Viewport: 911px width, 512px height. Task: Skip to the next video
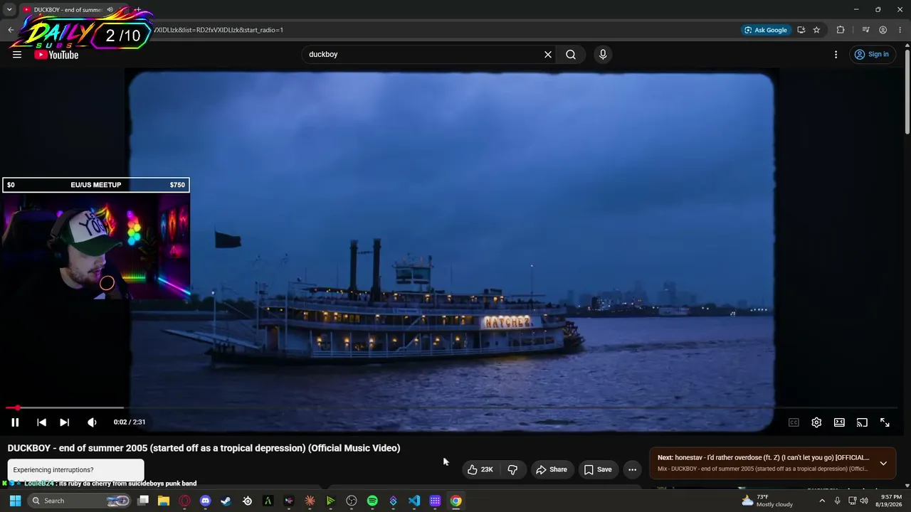click(x=64, y=422)
